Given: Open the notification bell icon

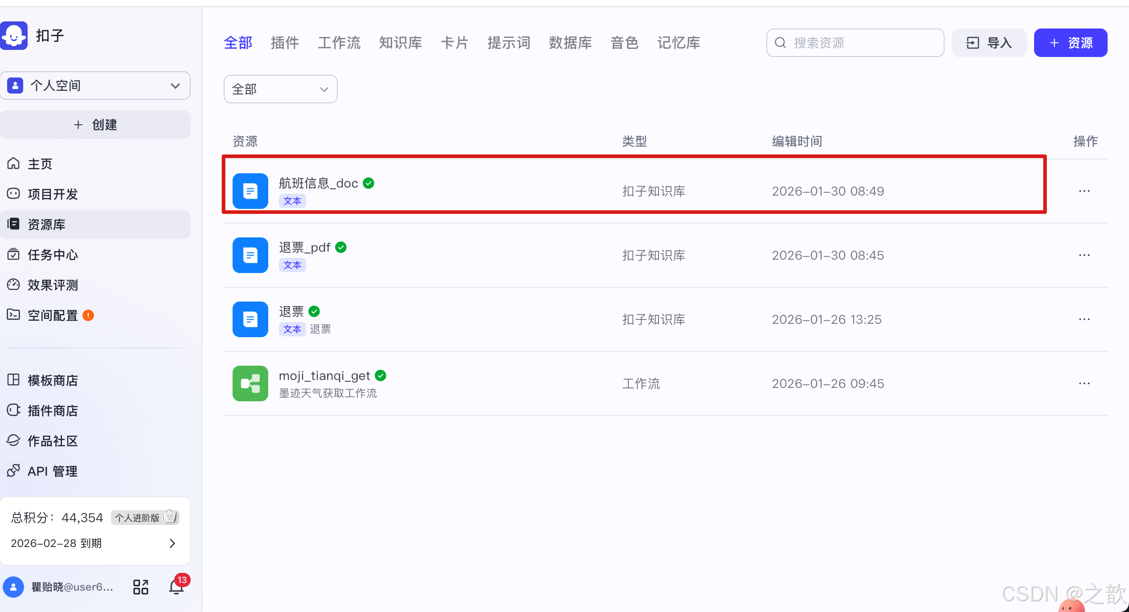Looking at the screenshot, I should (x=177, y=587).
